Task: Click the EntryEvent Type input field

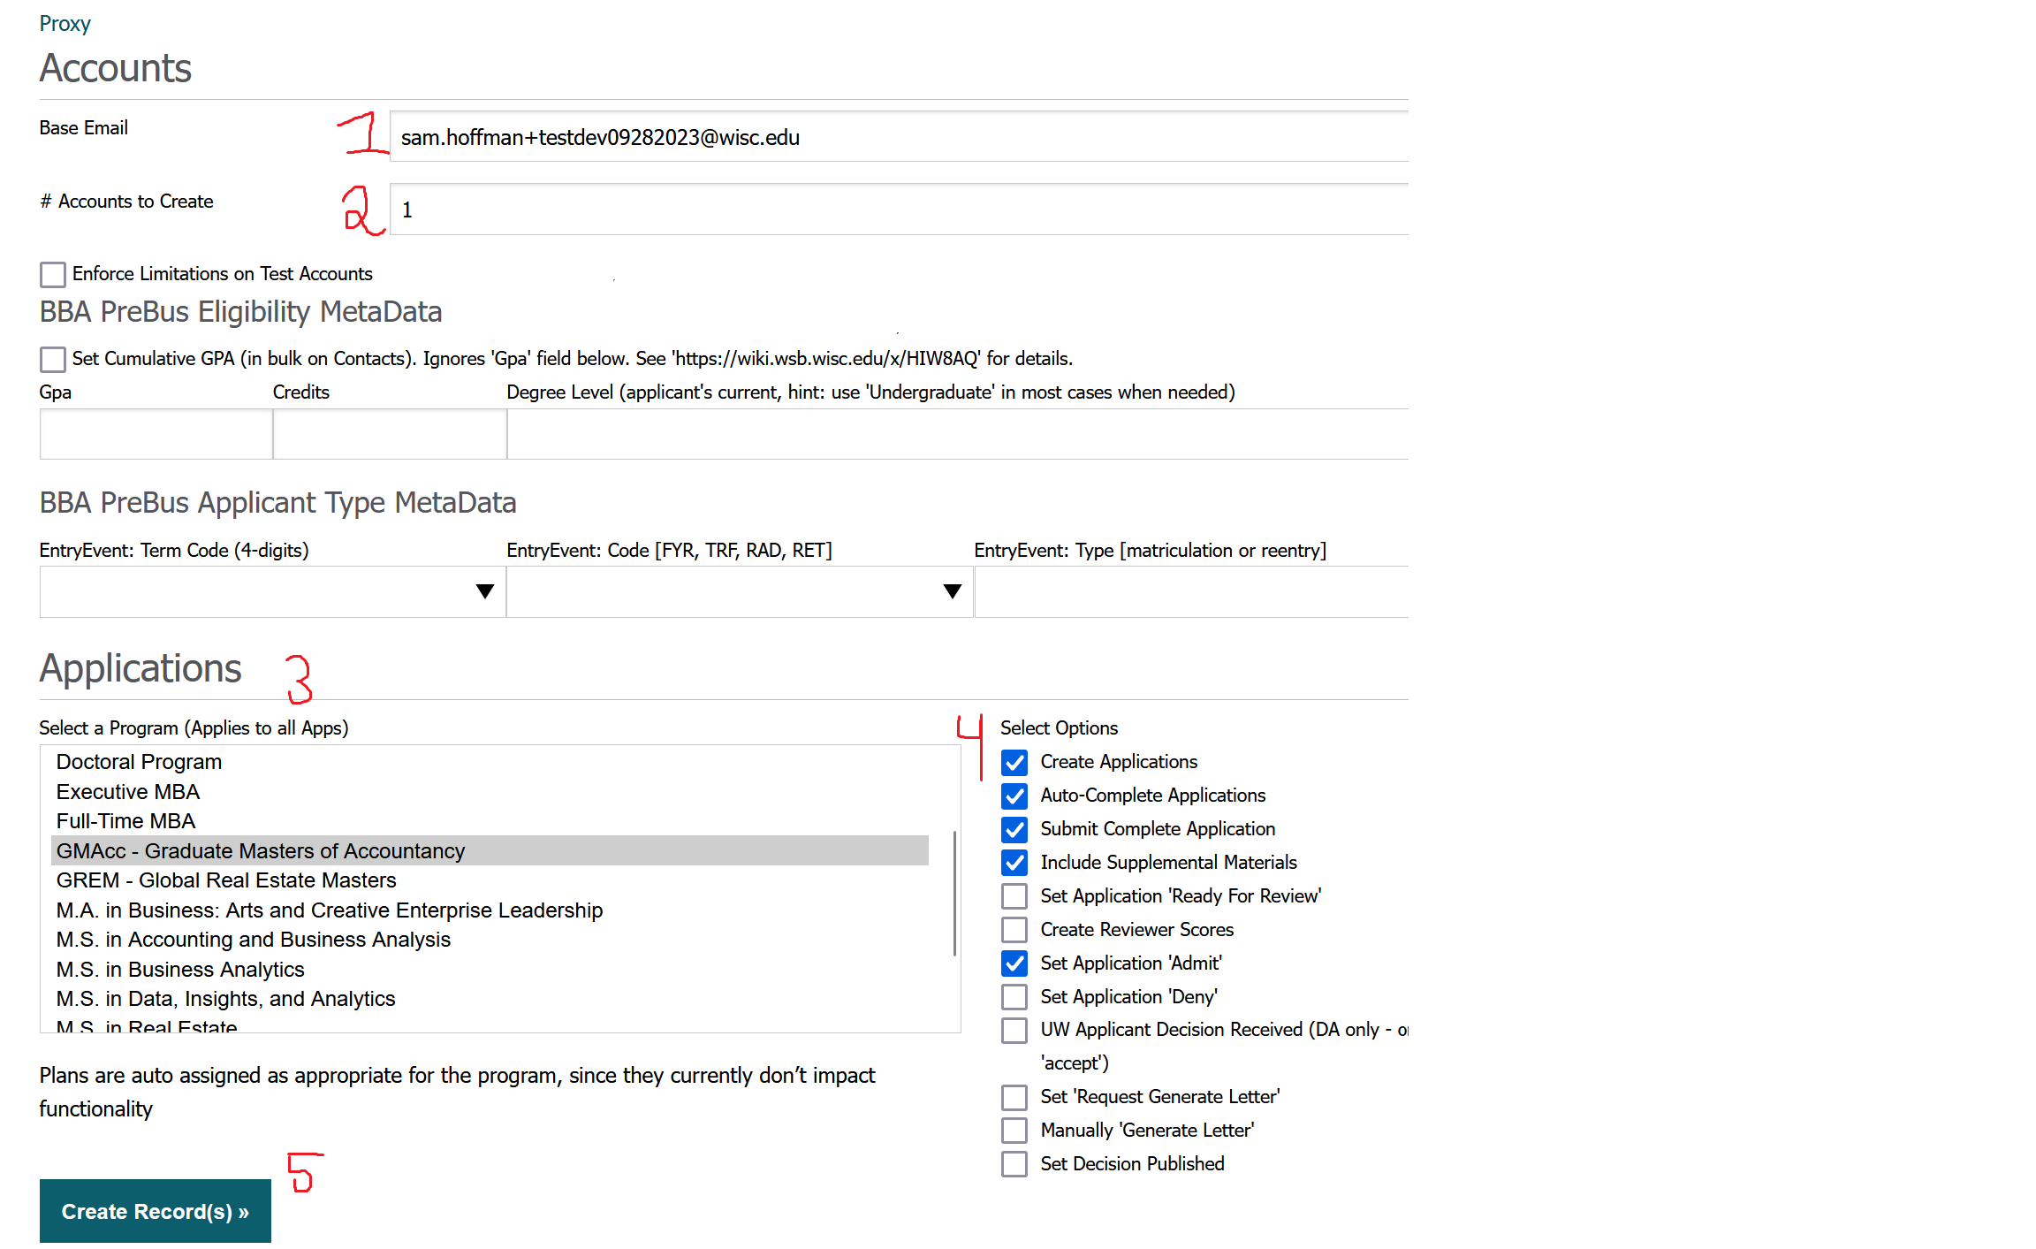Action: 1189,591
